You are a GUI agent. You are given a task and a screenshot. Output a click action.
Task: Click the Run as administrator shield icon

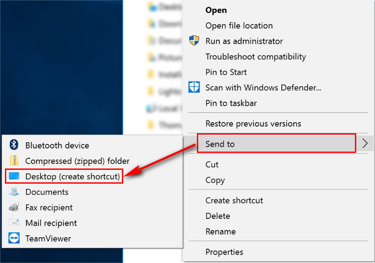click(x=194, y=41)
